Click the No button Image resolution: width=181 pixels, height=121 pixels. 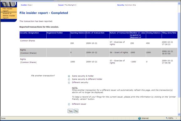76,111
